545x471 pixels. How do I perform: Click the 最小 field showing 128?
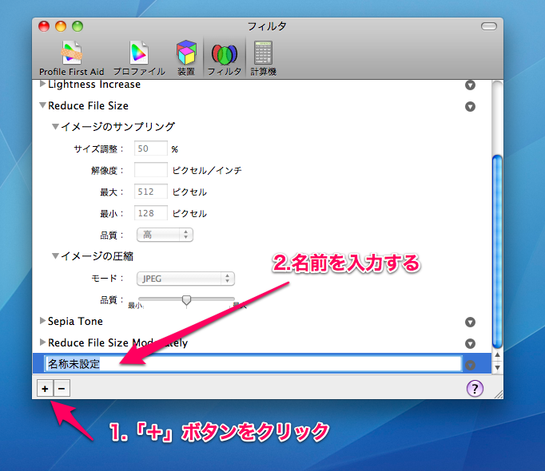(151, 213)
